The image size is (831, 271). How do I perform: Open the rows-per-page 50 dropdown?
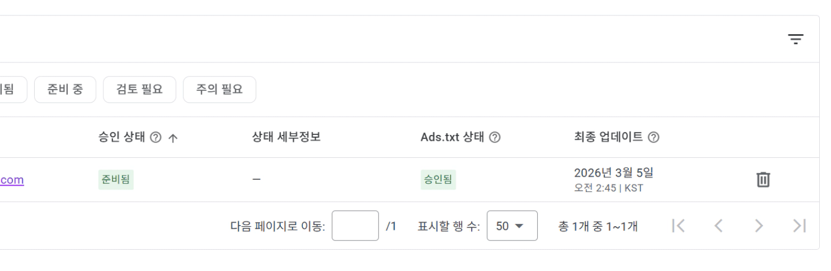512,226
